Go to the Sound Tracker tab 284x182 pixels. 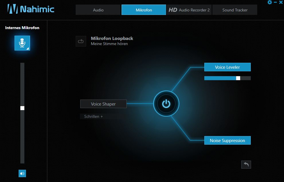click(x=235, y=10)
